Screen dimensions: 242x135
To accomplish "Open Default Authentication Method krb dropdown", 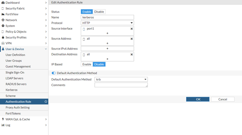I will [x=121, y=79].
